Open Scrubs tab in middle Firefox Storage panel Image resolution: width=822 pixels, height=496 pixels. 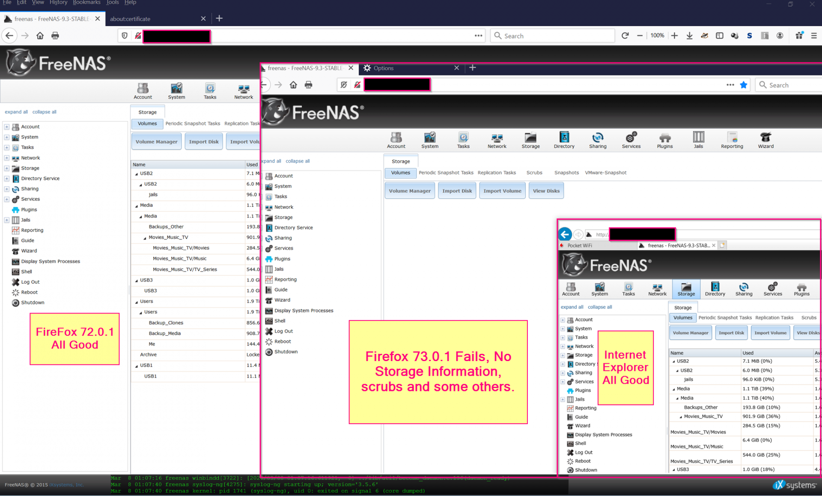click(534, 173)
